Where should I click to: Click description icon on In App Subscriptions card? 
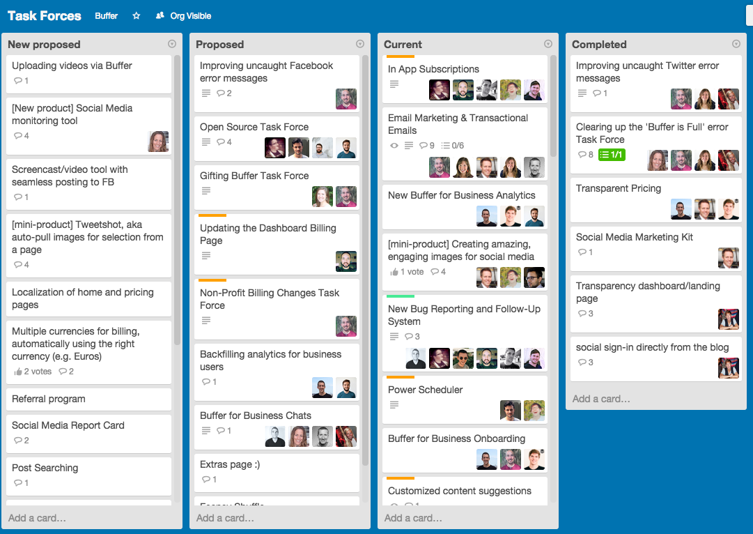394,84
